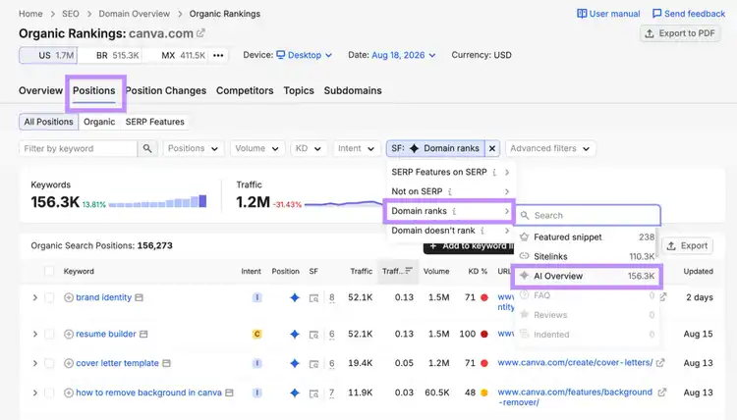Switch to All Positions toggle
Viewport: 737px width, 420px height.
(x=48, y=122)
